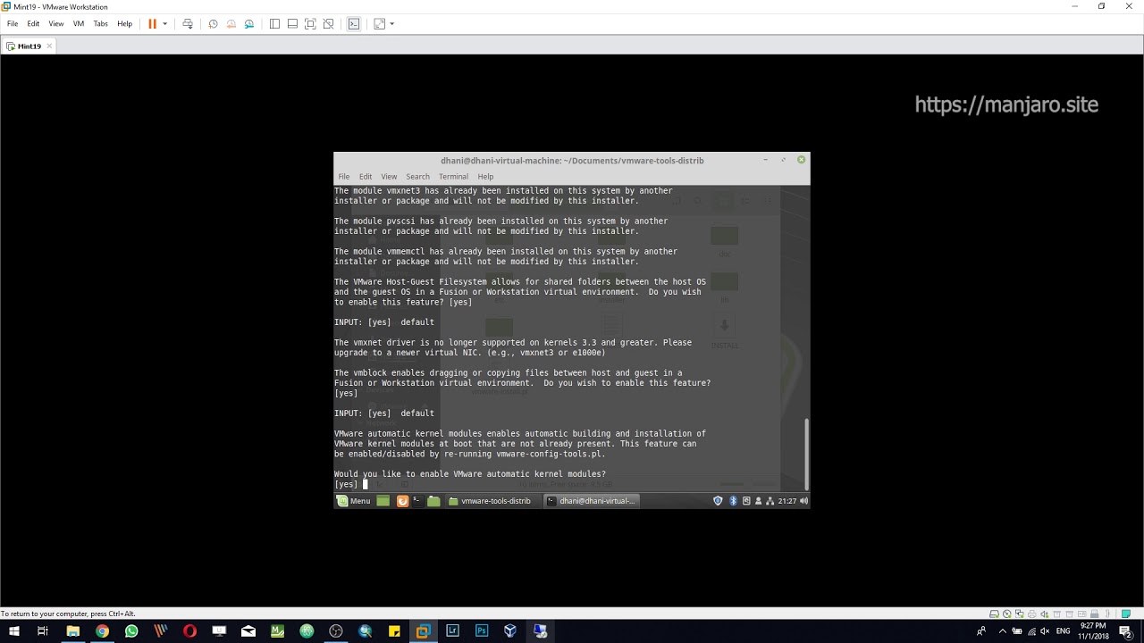Open the terminal's Edit menu
The height and width of the screenshot is (643, 1144).
click(x=366, y=177)
